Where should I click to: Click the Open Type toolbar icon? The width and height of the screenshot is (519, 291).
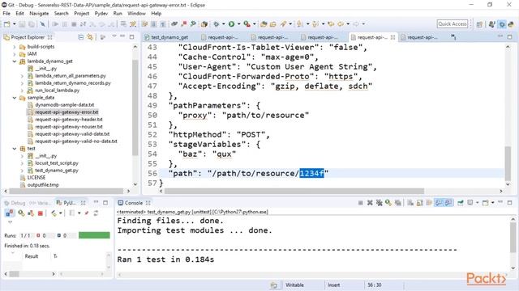tap(264, 24)
